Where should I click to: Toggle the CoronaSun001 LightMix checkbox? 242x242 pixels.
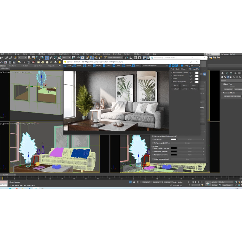point(172,76)
